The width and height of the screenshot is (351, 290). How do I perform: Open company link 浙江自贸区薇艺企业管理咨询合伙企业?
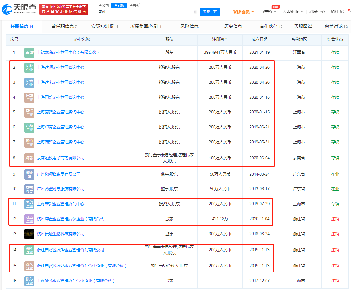click(82, 266)
